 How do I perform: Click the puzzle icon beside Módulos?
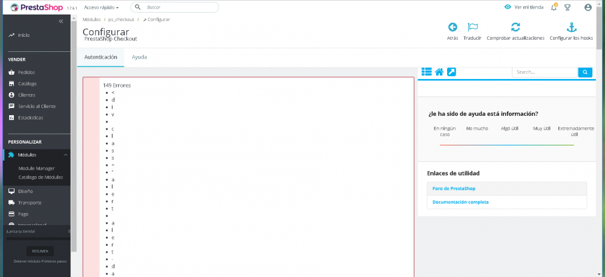(11, 154)
